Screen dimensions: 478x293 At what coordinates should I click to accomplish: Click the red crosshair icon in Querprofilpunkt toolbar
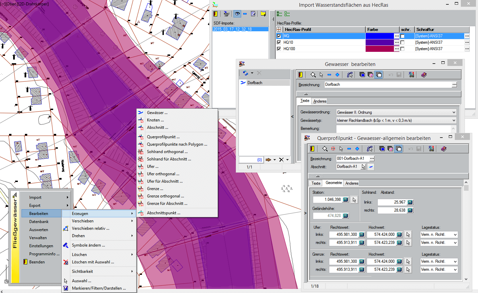[333, 149]
